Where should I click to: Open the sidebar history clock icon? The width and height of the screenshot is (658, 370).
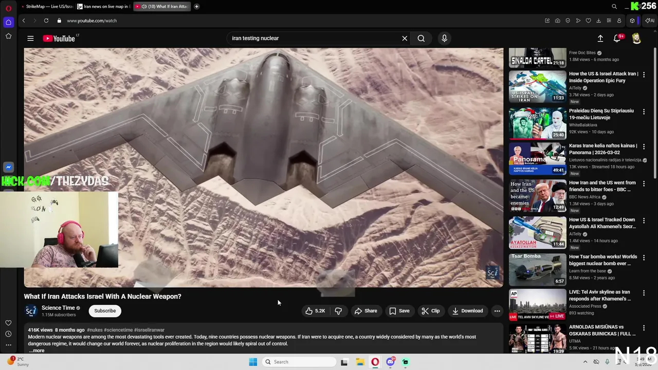tap(8, 334)
